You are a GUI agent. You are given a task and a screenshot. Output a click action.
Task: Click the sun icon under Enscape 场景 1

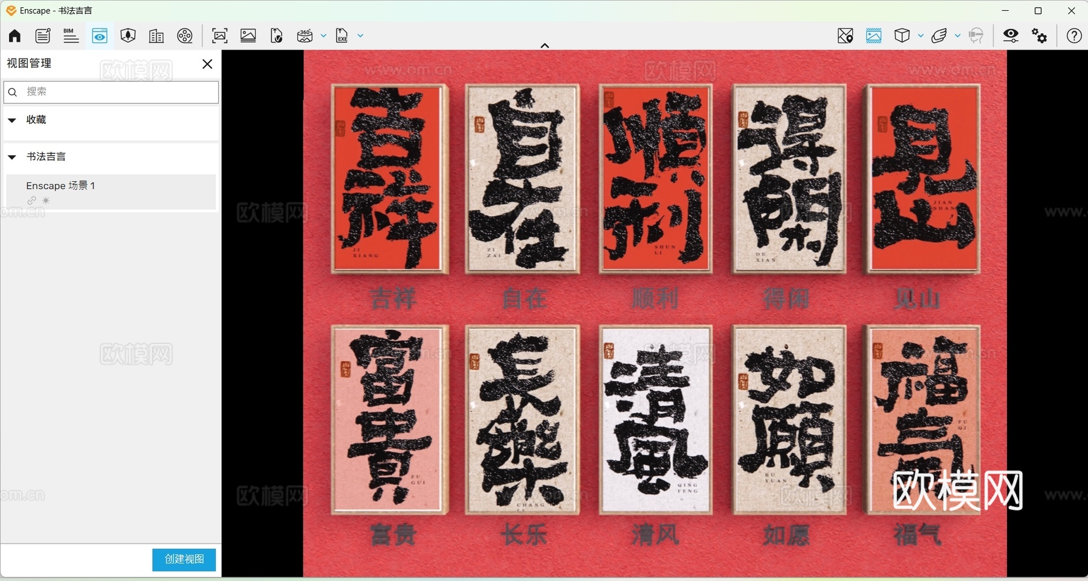(46, 201)
